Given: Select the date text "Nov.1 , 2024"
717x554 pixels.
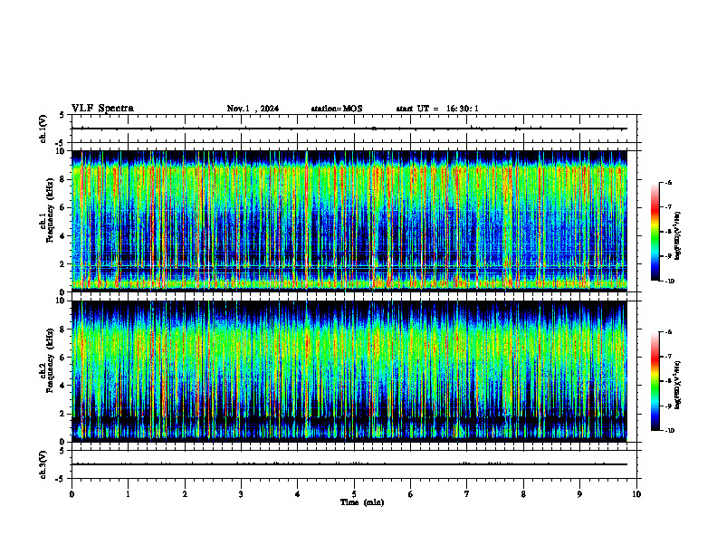Looking at the screenshot, I should (x=253, y=109).
